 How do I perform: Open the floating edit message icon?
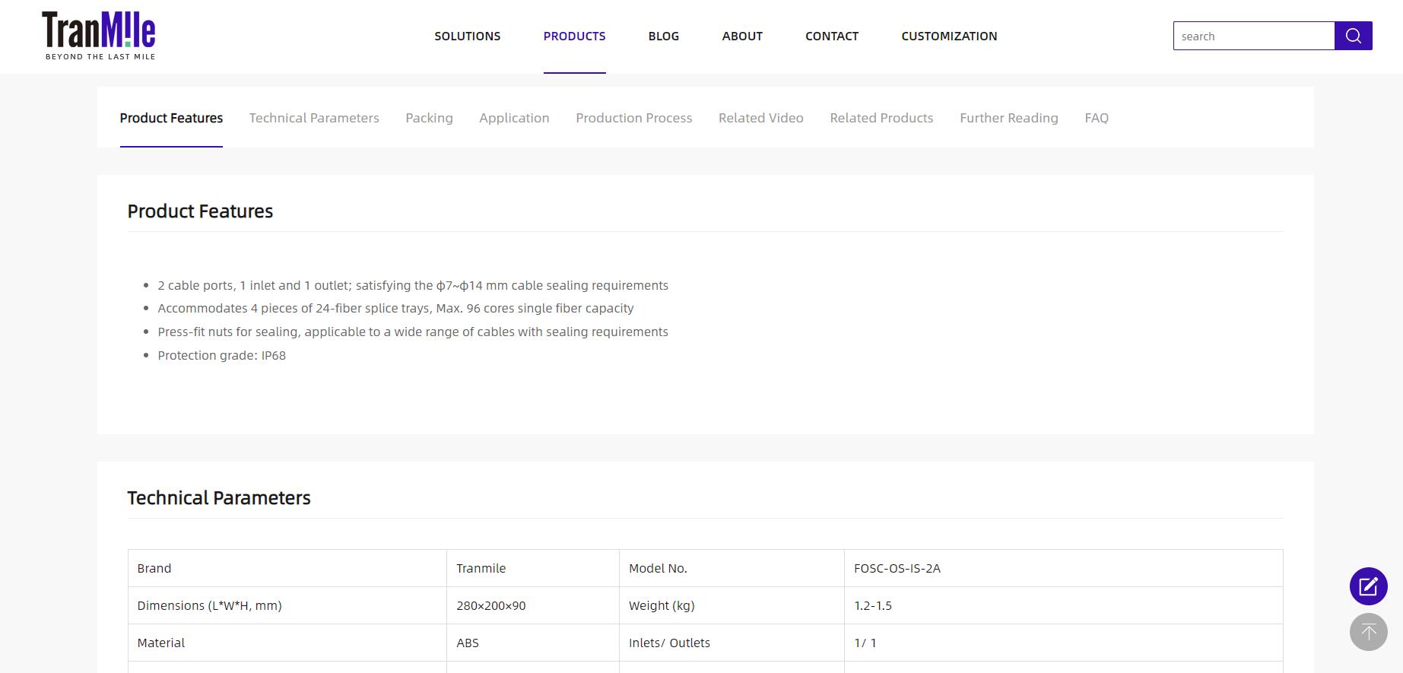coord(1368,586)
